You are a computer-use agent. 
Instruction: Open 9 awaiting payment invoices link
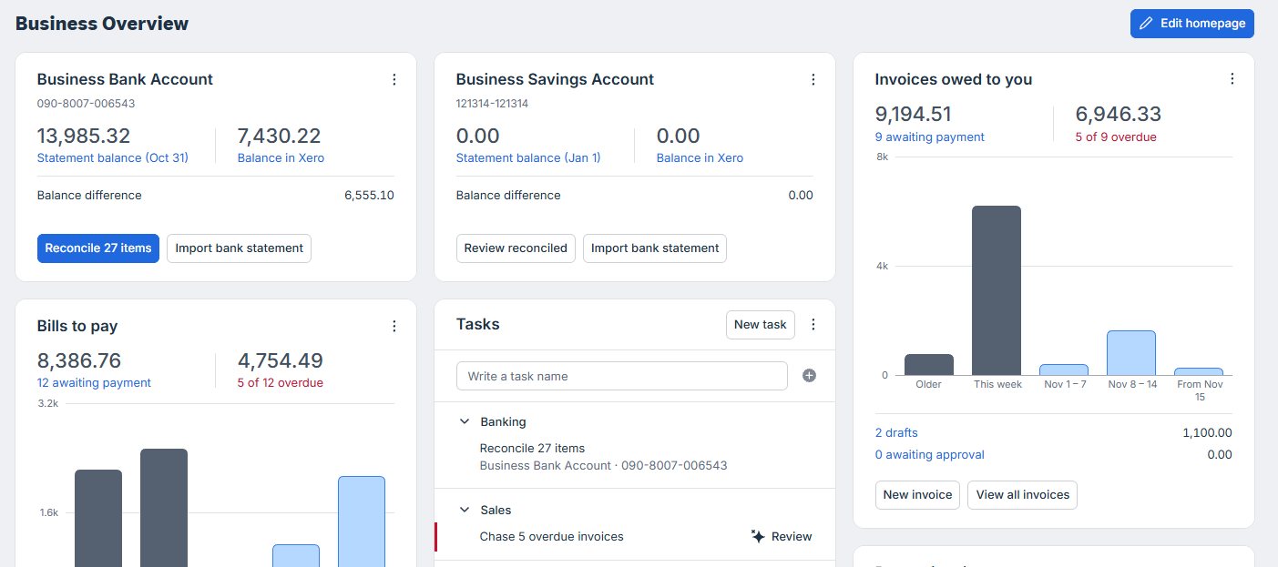click(930, 137)
